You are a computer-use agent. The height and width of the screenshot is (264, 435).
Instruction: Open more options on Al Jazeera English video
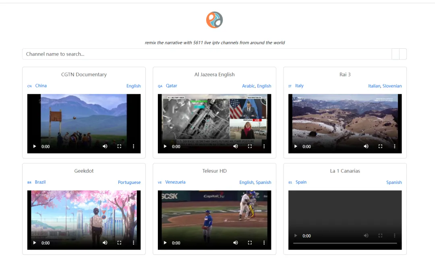(x=264, y=146)
